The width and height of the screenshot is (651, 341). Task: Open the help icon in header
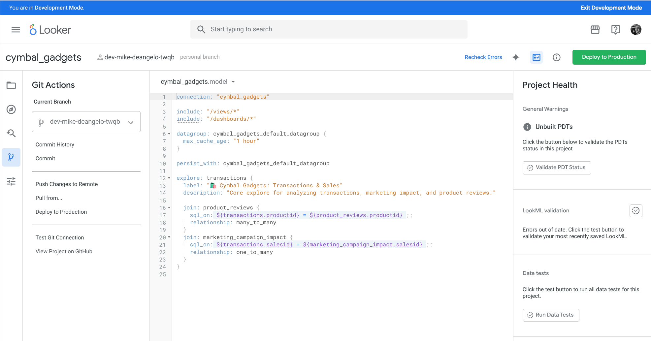615,29
